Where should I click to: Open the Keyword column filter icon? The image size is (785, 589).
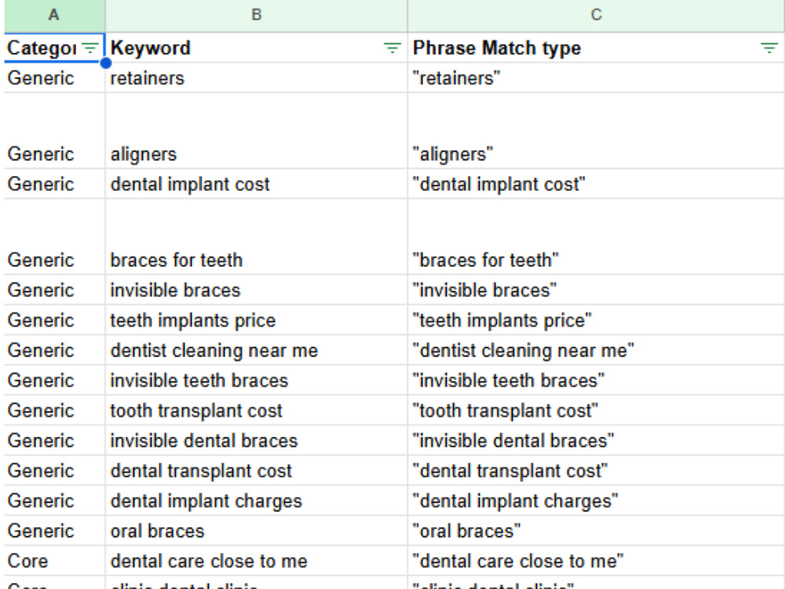[392, 48]
